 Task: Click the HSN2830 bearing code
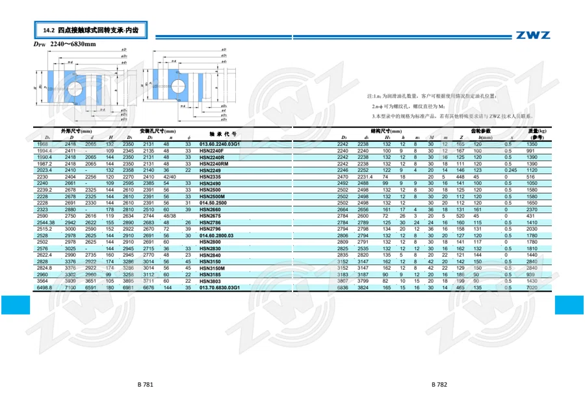tap(210, 249)
